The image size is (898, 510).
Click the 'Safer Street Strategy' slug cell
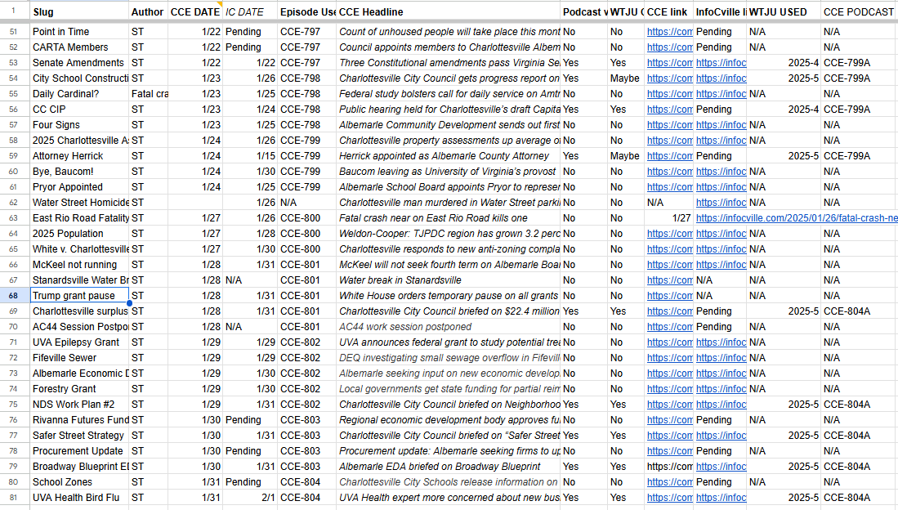pyautogui.click(x=78, y=435)
